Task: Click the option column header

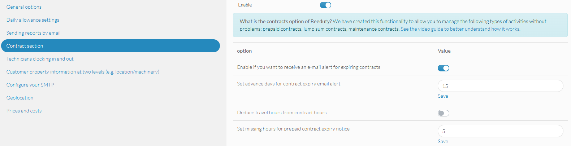Action: (x=245, y=51)
